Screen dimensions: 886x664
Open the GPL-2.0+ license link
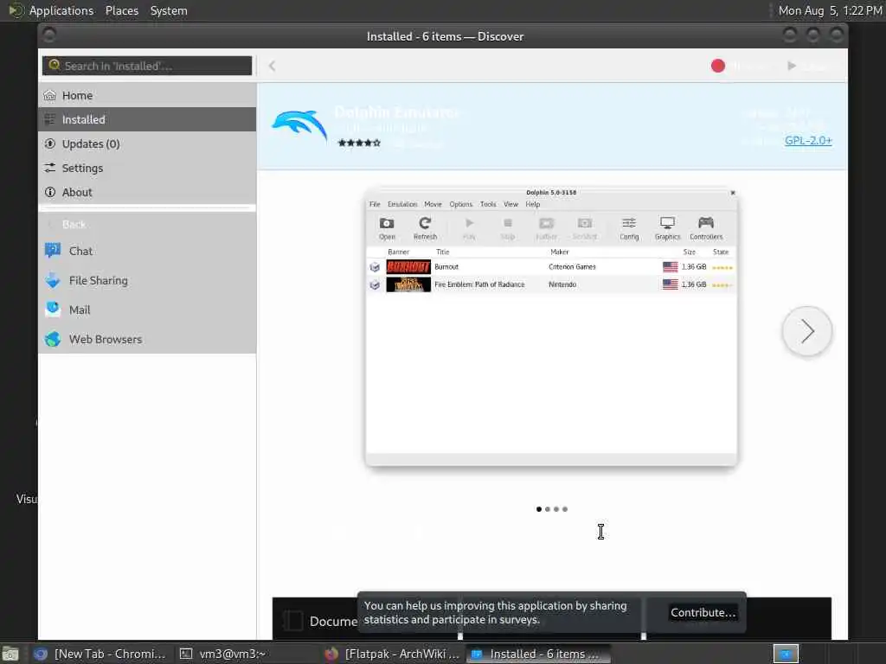808,141
